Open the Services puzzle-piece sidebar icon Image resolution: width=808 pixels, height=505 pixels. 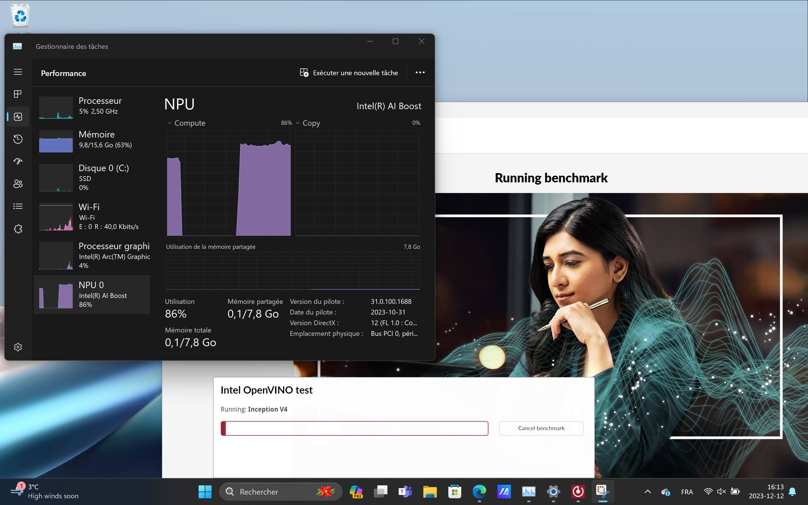coord(18,229)
